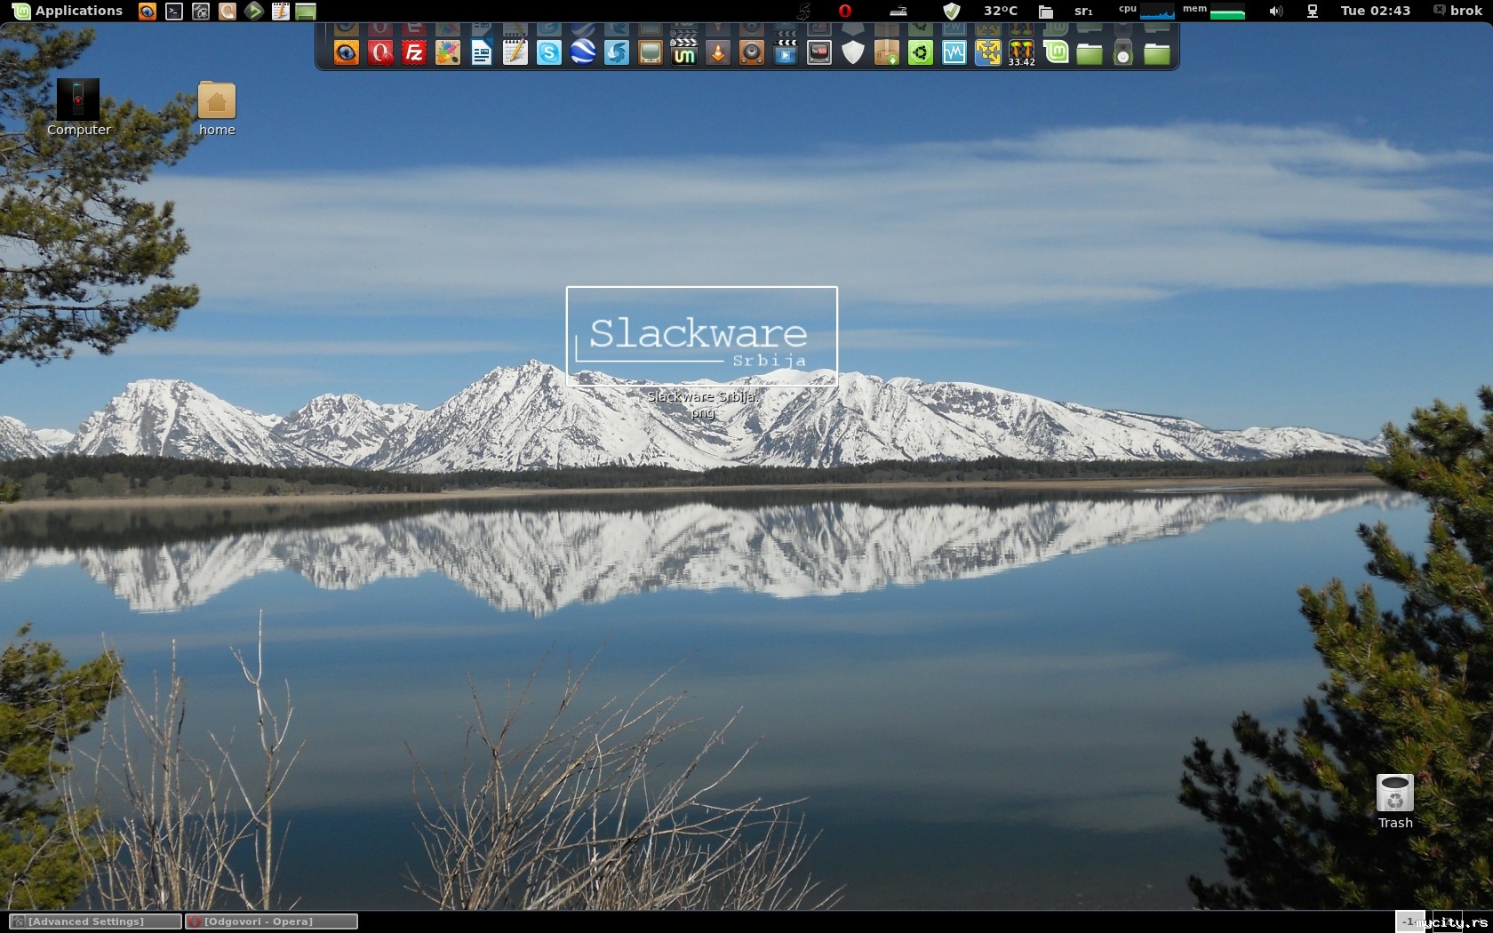
Task: Open the terminal launcher in top panel
Action: pos(174,12)
